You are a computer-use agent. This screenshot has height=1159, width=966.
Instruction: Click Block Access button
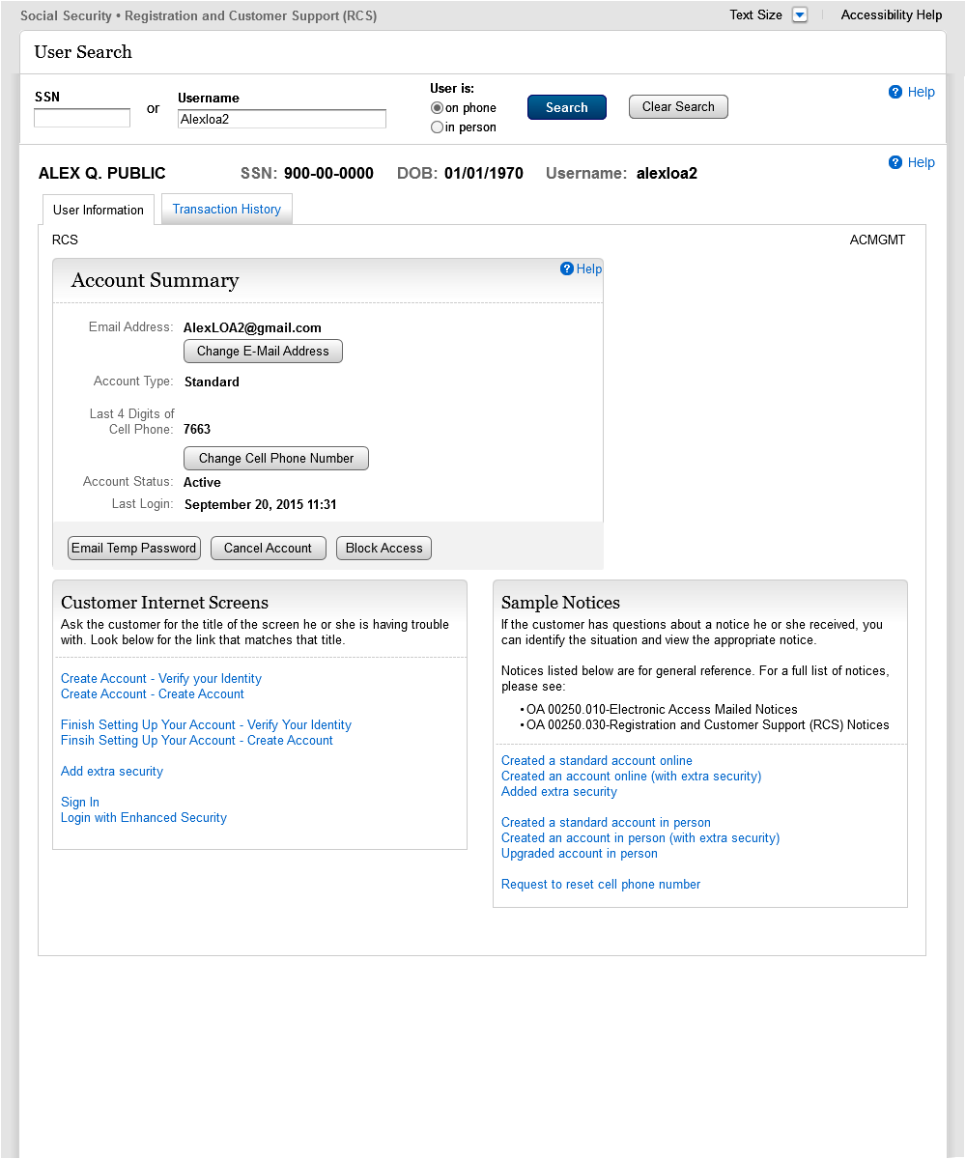click(x=384, y=548)
